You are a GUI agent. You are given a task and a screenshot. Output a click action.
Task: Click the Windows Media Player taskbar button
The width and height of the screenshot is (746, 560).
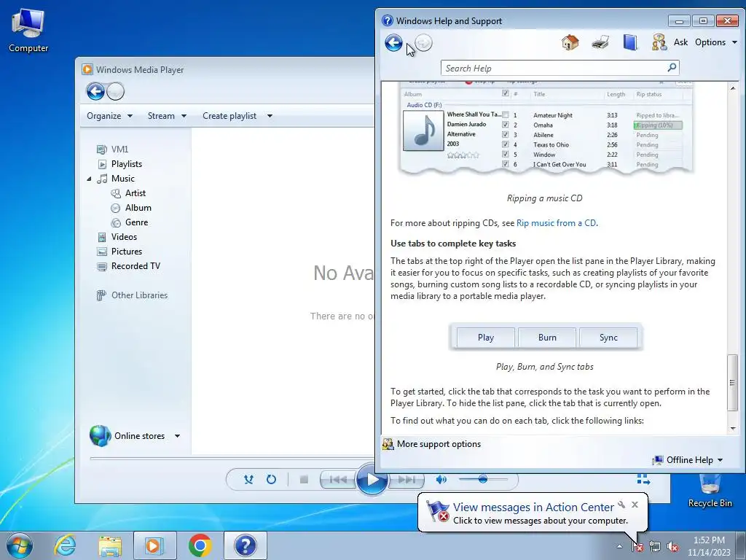[155, 545]
